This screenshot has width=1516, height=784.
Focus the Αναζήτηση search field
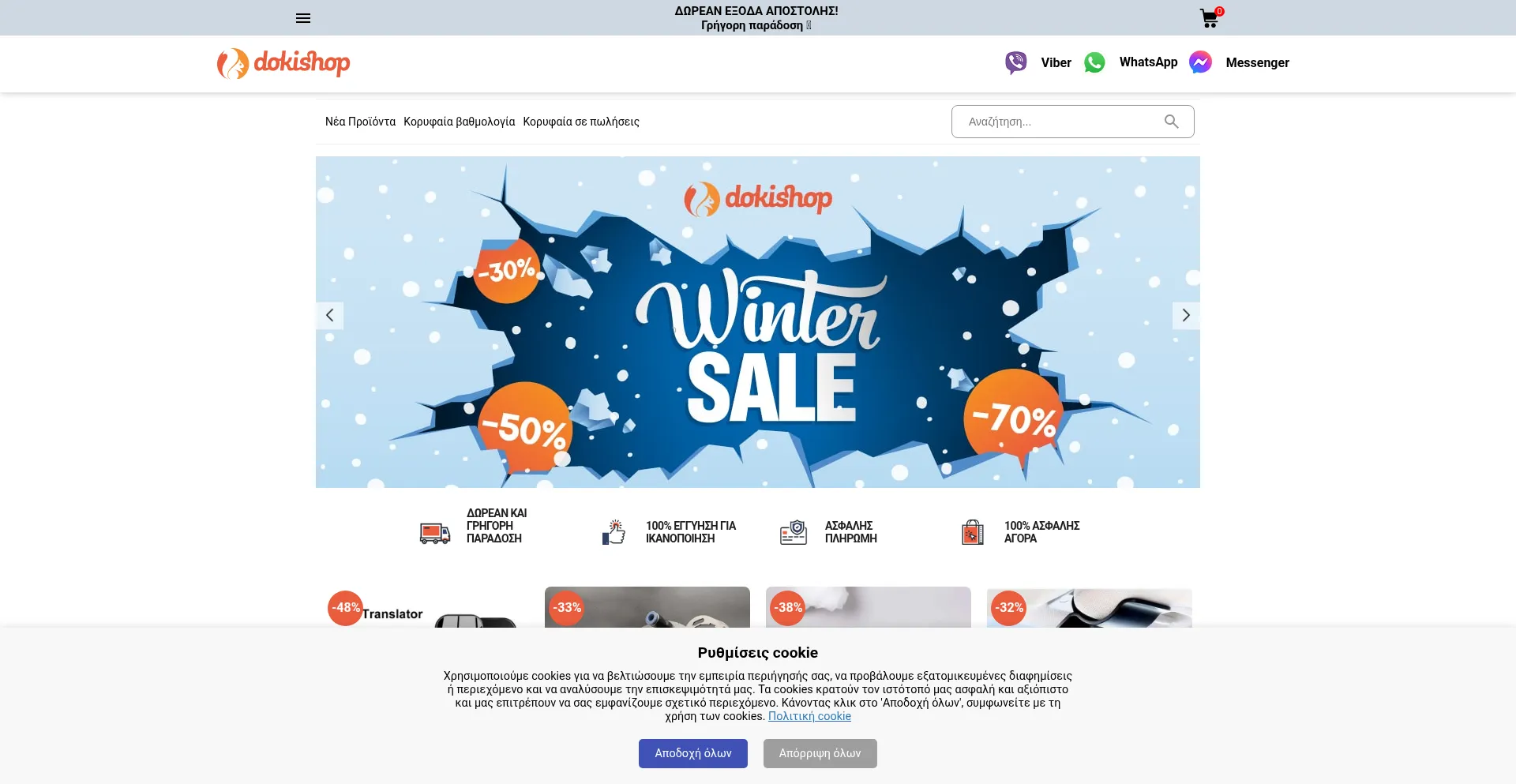pyautogui.click(x=1062, y=122)
